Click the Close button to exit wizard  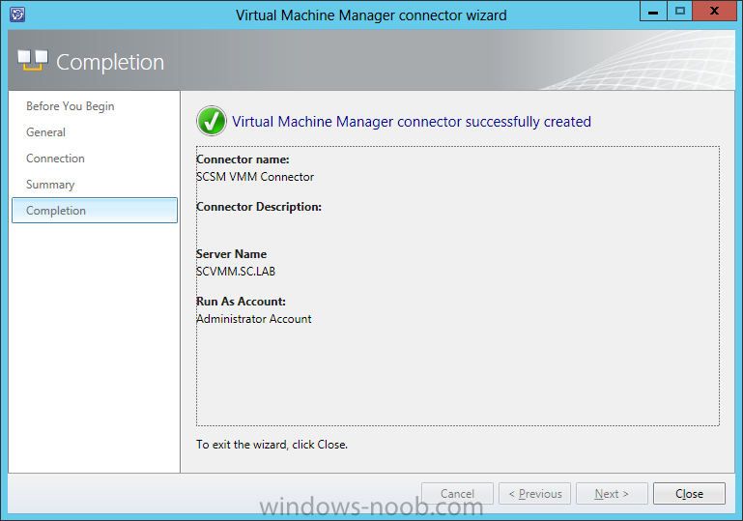tap(689, 494)
